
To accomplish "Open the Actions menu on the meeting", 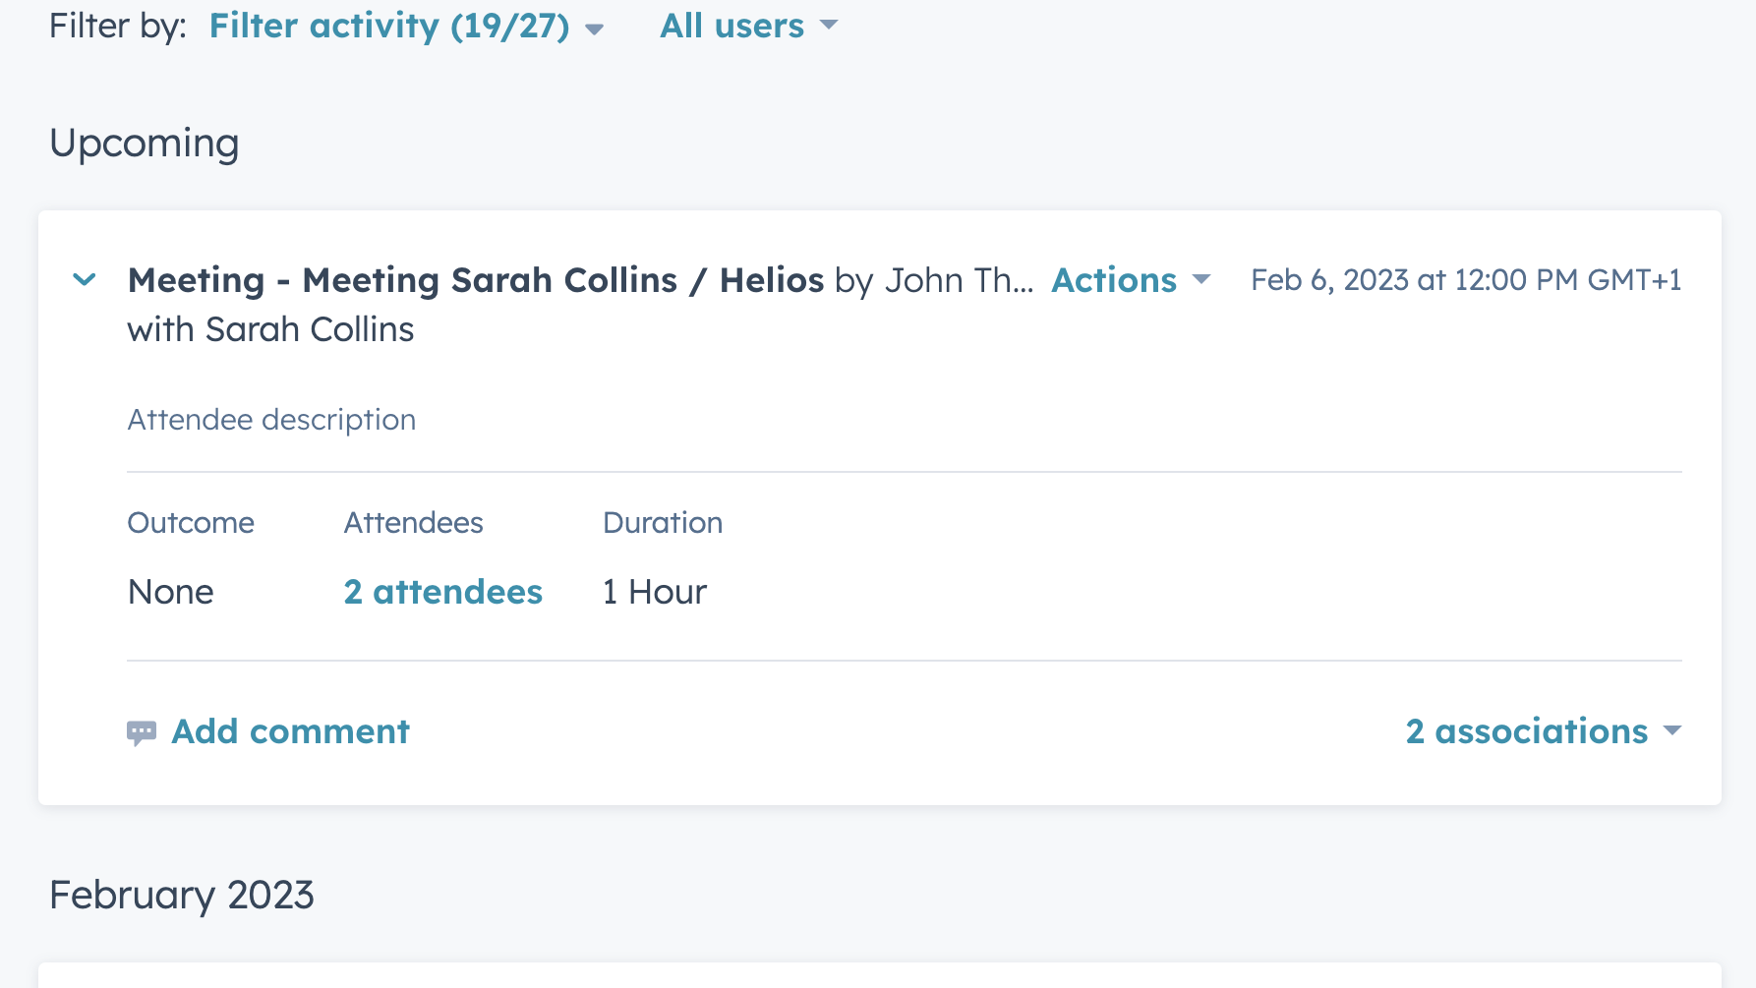I will point(1113,280).
